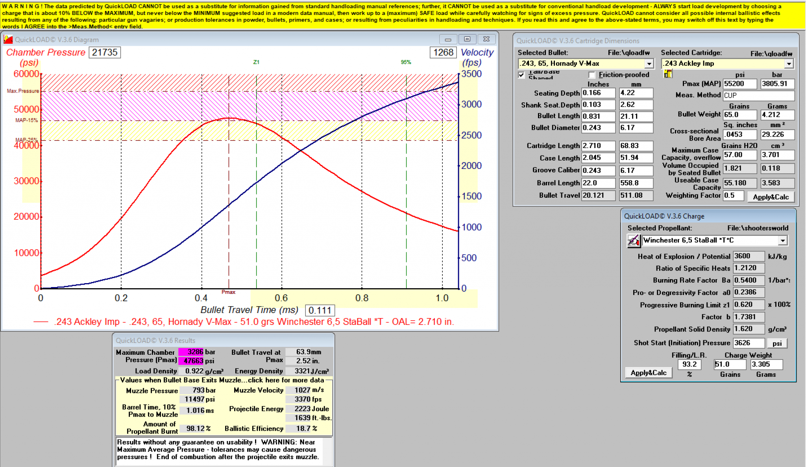Image resolution: width=806 pixels, height=467 pixels.
Task: Click the Weighting Factor field showing 0.5
Action: pyautogui.click(x=733, y=196)
